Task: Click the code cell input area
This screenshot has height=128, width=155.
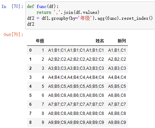Action: pyautogui.click(x=90, y=15)
